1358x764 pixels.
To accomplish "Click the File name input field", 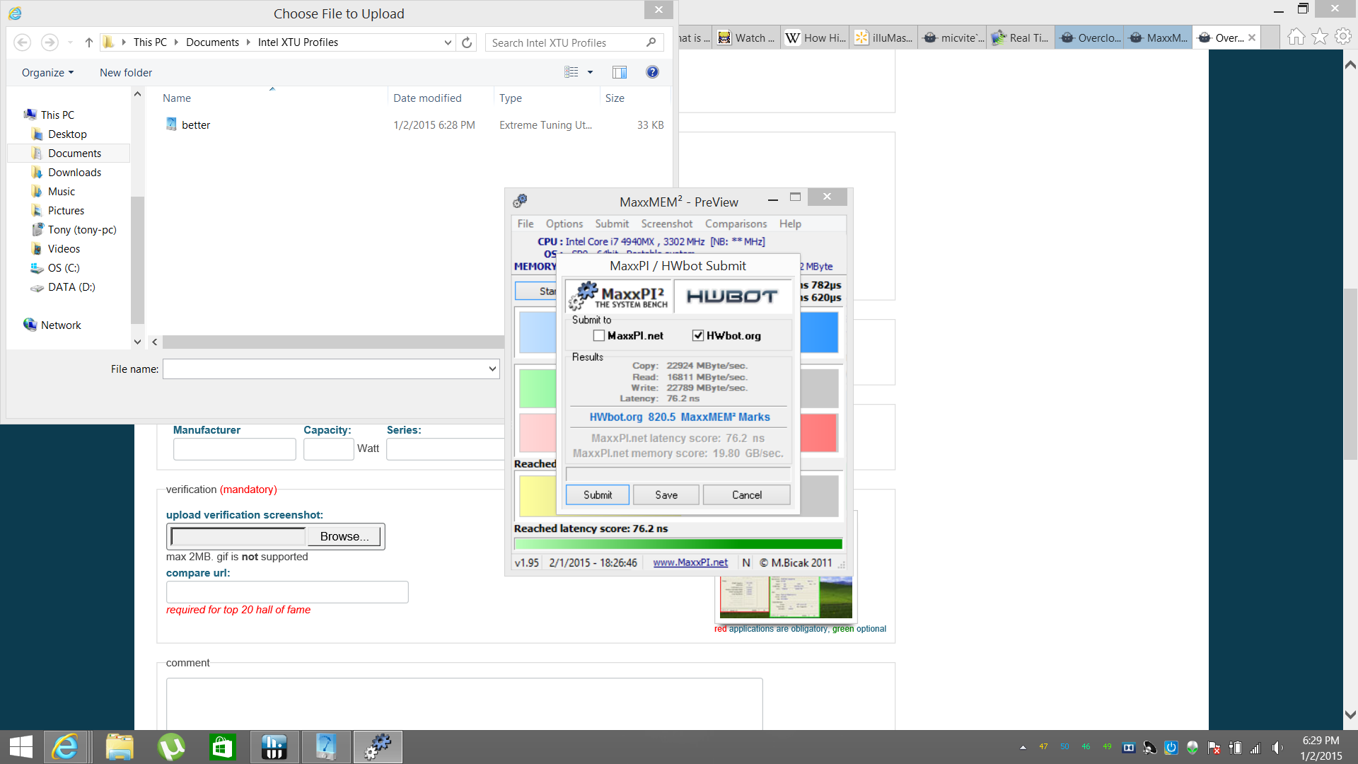I will (325, 369).
